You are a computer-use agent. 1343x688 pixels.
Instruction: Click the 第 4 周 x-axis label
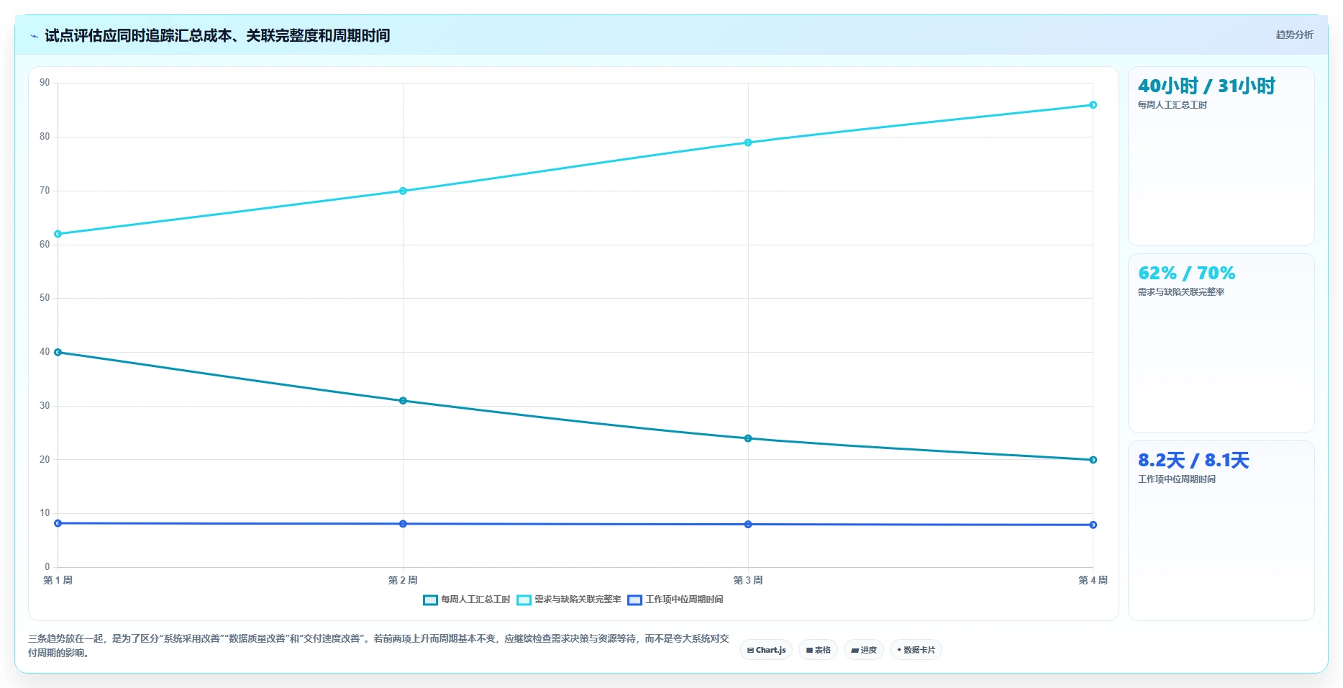pyautogui.click(x=1093, y=580)
